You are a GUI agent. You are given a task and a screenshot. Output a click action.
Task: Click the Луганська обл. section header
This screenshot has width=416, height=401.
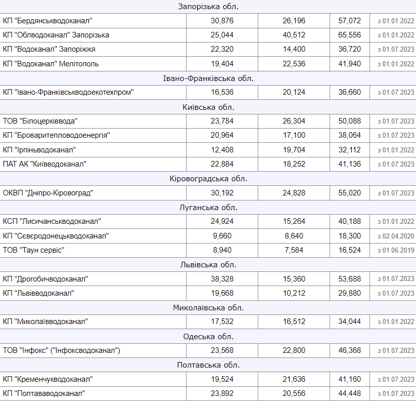[x=208, y=208]
